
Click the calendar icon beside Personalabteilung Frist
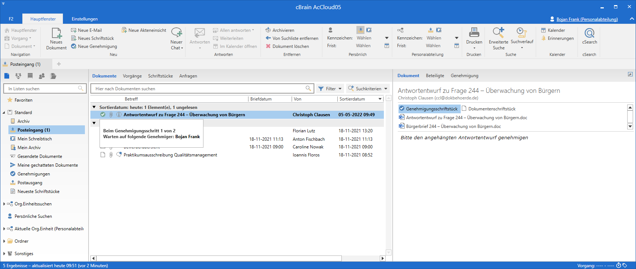457,46
